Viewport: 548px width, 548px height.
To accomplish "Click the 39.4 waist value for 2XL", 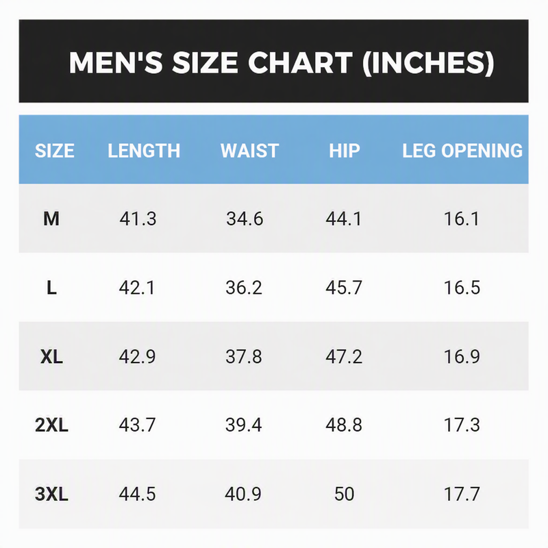I will tap(243, 425).
